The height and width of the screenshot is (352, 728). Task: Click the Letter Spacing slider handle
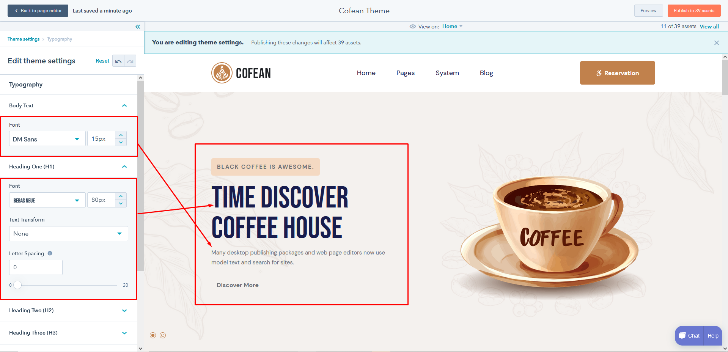[x=17, y=285]
